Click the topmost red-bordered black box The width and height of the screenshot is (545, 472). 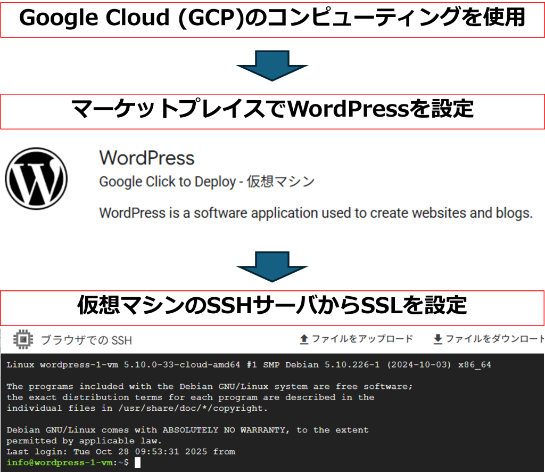[272, 20]
